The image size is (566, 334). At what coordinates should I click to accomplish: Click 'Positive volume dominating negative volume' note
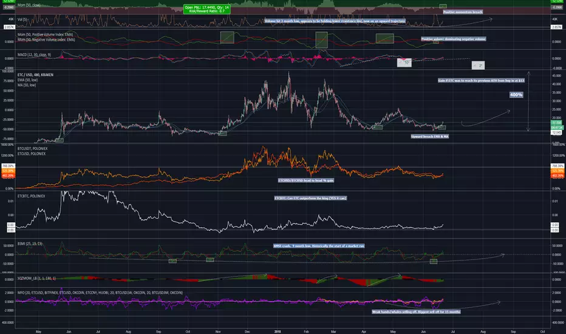click(x=454, y=39)
